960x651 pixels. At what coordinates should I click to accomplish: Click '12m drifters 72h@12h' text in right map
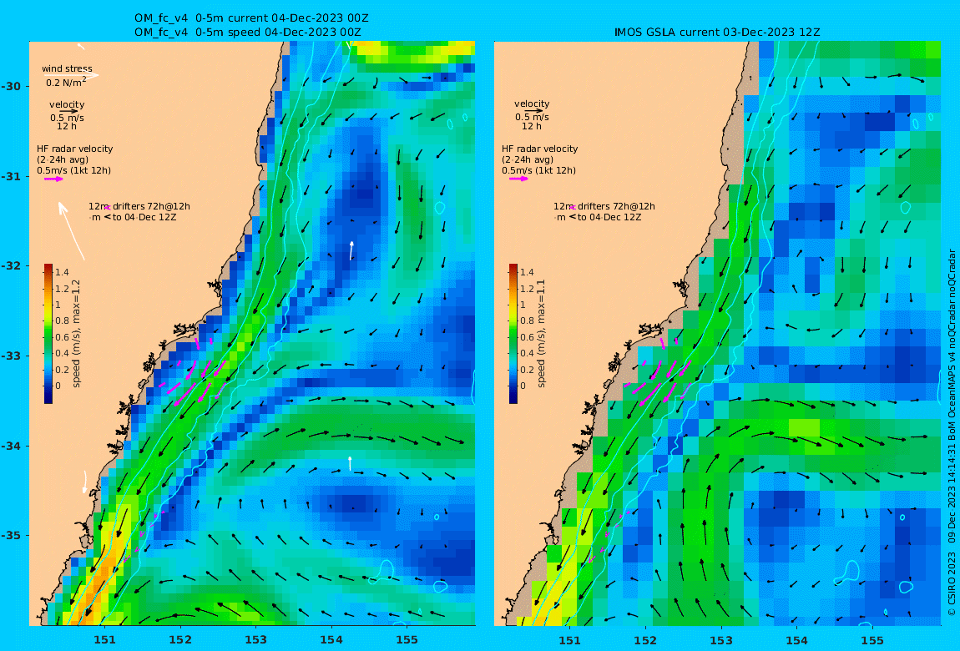604,207
